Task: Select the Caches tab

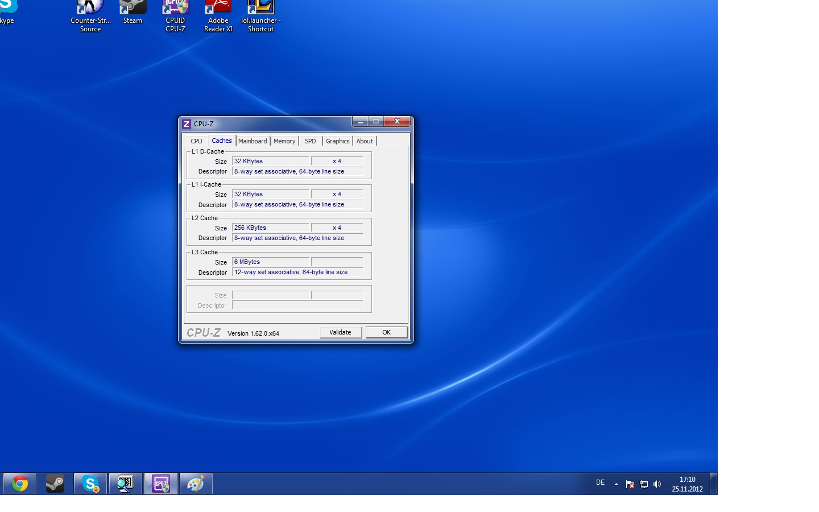Action: pos(222,141)
